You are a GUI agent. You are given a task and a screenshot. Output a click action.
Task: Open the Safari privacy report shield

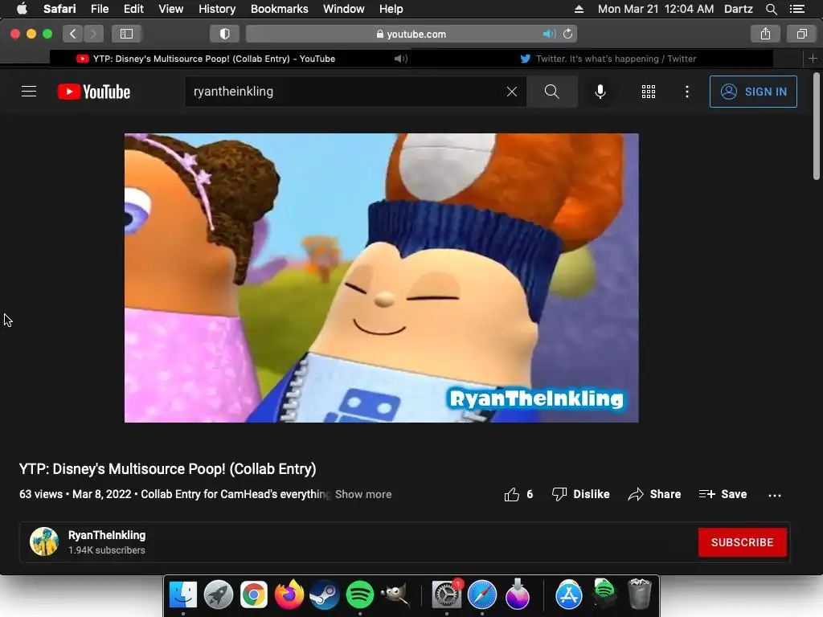click(x=225, y=34)
